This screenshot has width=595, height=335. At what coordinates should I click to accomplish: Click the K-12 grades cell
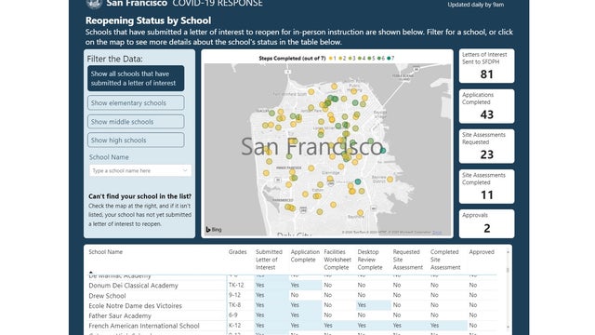tap(234, 326)
